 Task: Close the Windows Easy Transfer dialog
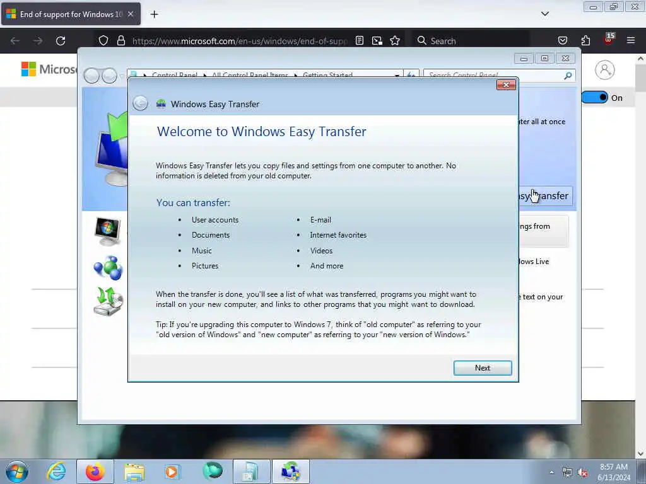[x=507, y=85]
